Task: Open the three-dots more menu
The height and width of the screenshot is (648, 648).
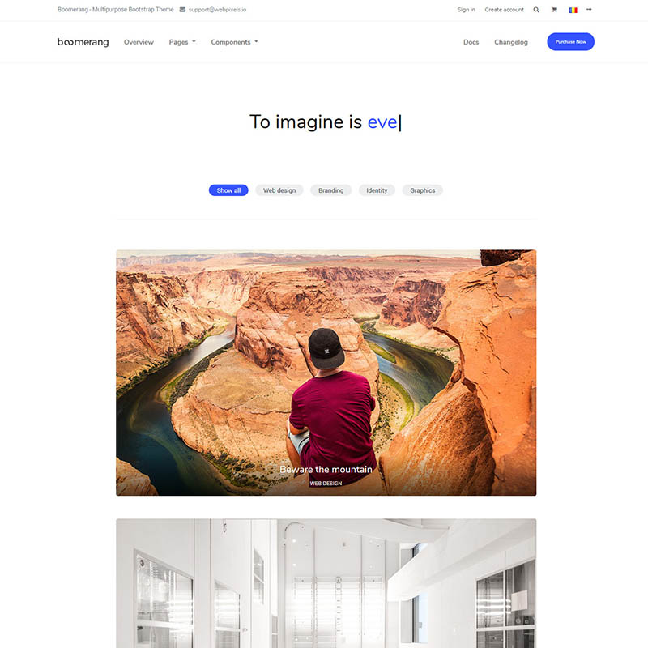Action: click(589, 9)
